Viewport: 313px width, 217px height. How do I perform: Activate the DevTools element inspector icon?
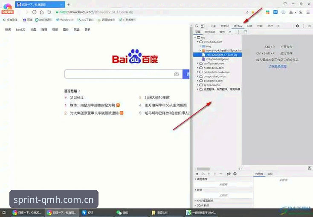(x=197, y=26)
